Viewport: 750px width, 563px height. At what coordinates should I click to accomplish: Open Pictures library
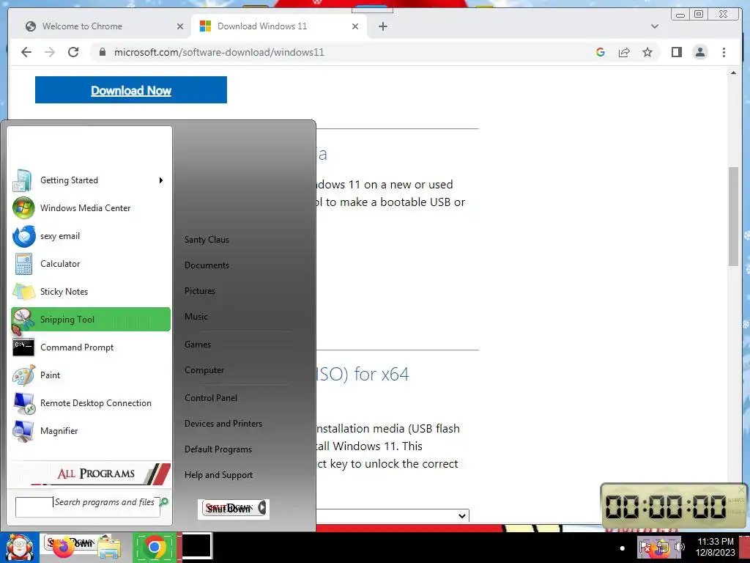tap(200, 291)
